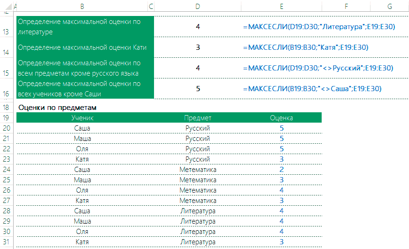409x249 pixels.
Task: Click the column E header
Action: (281, 6)
